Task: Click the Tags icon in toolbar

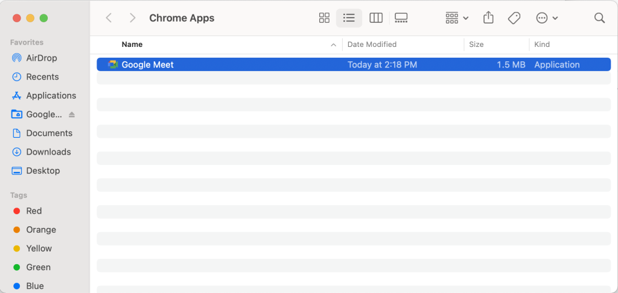Action: click(514, 18)
